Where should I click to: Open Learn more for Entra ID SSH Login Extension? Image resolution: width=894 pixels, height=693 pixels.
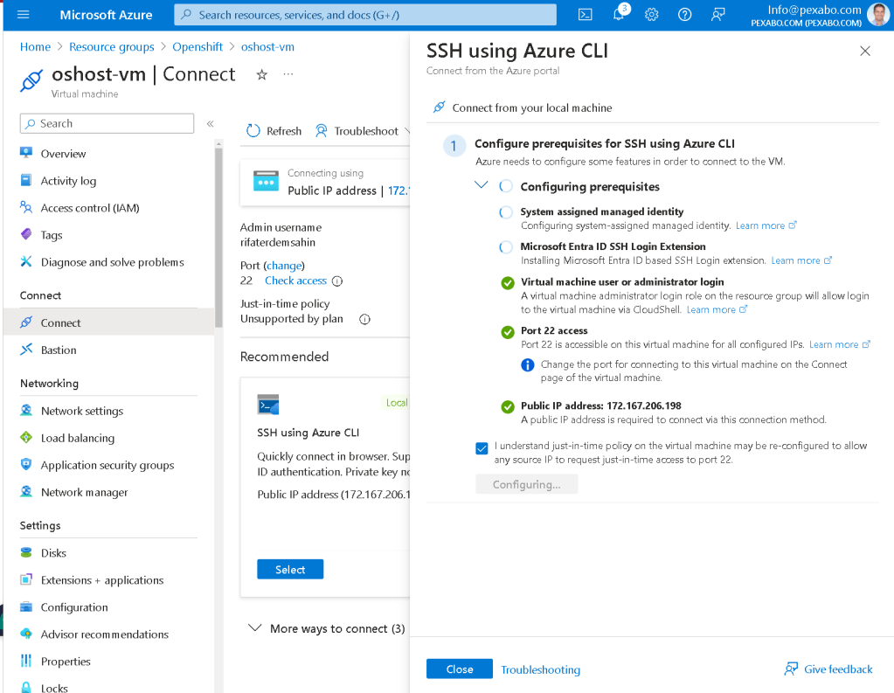[x=801, y=260]
